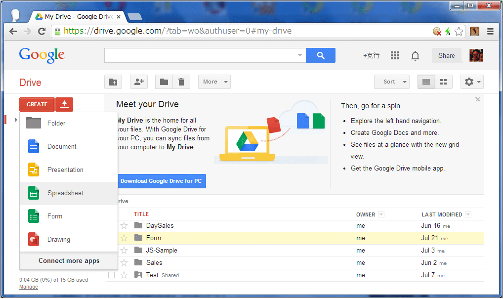The height and width of the screenshot is (299, 503).
Task: Click the Google logo
Action: (x=42, y=55)
